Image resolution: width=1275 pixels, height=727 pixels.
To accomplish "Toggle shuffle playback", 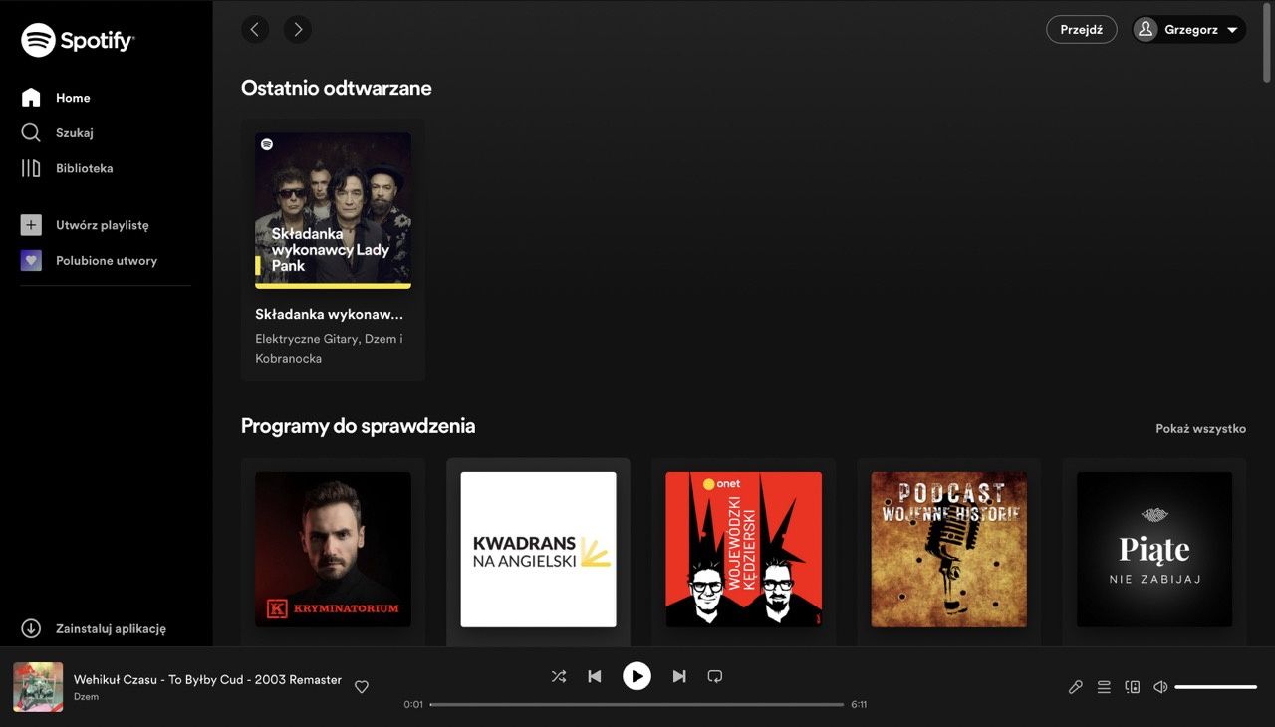I will 559,676.
